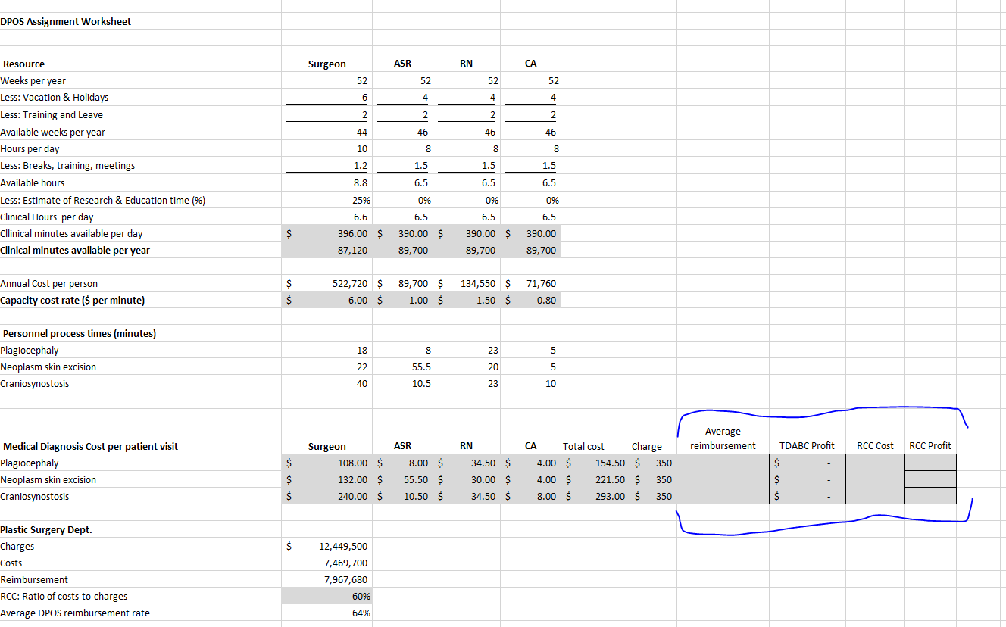Click the RN column header cell
The image size is (1006, 627).
click(x=466, y=64)
